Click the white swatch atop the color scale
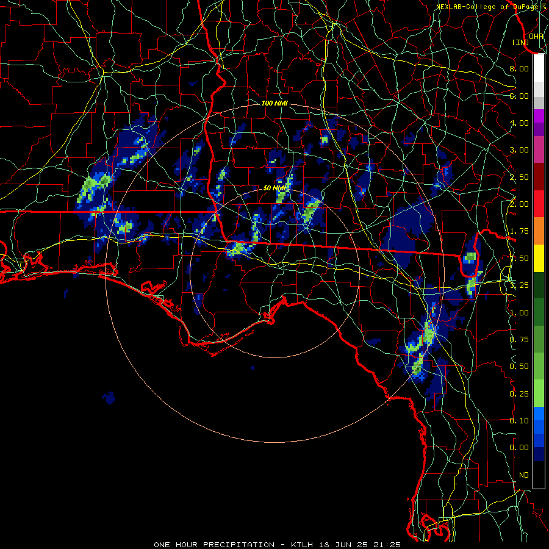This screenshot has height=549, width=549. [x=539, y=68]
